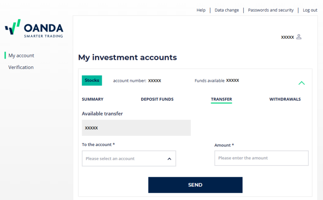This screenshot has width=323, height=200.
Task: Select the TRANSFER tab
Action: tap(221, 100)
